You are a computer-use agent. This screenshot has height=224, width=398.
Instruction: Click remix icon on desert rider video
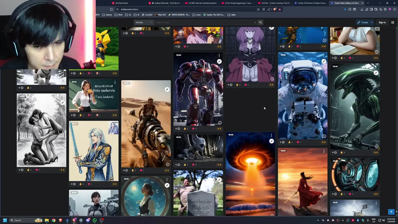[167, 90]
